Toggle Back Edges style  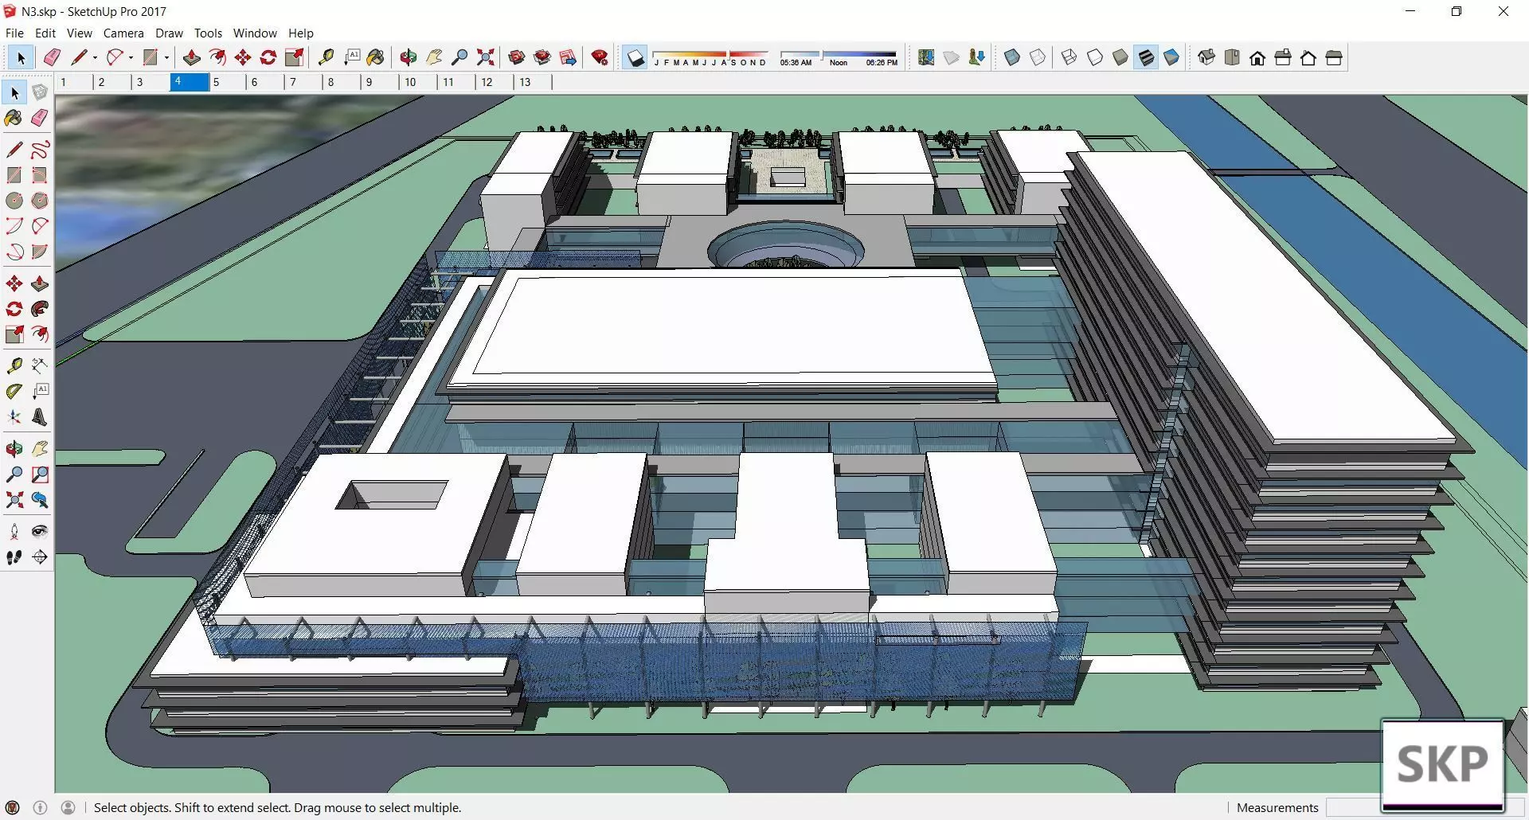(x=1038, y=57)
